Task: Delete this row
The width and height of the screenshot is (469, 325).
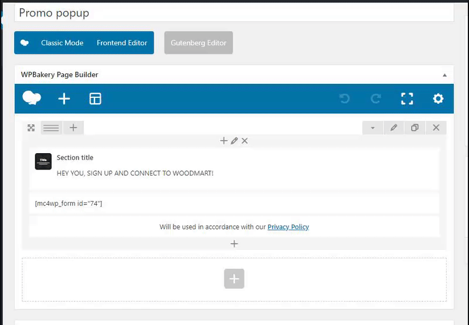Action: coord(436,128)
